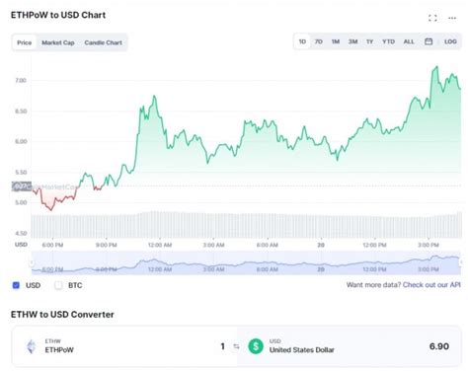The image size is (468, 371).
Task: Uncheck the USD checkbox
Action: [x=16, y=285]
